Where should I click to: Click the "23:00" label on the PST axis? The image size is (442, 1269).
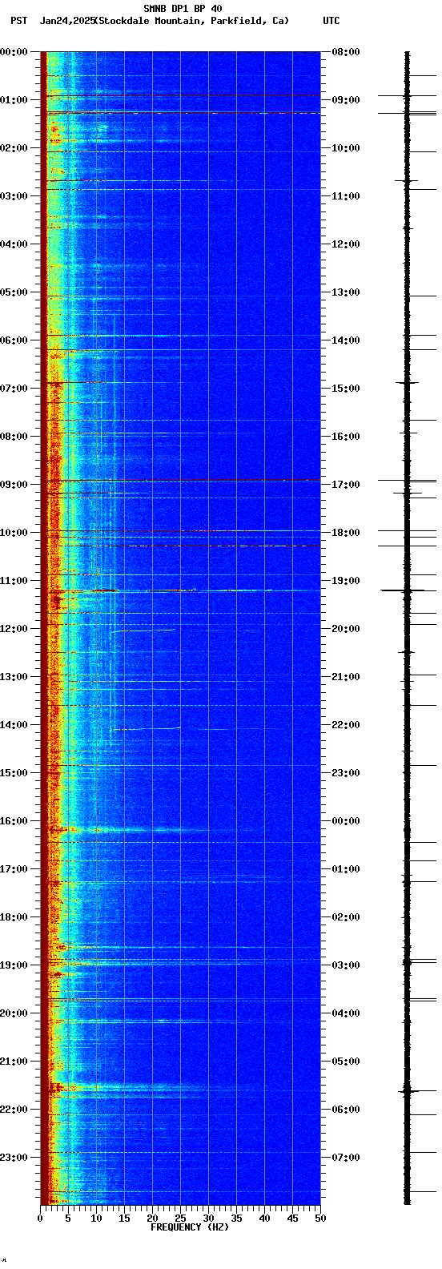14,1158
